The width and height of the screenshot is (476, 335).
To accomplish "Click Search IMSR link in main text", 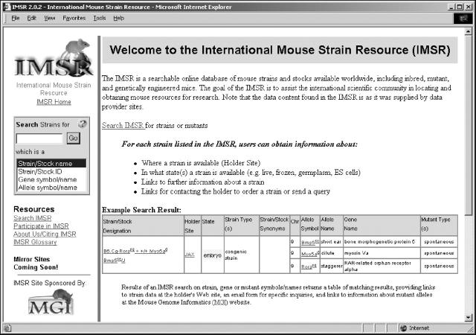I will pos(123,125).
